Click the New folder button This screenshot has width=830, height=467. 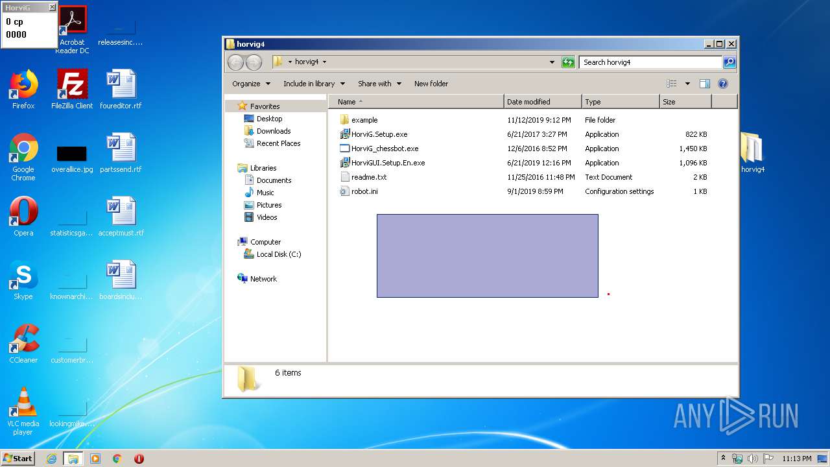431,84
